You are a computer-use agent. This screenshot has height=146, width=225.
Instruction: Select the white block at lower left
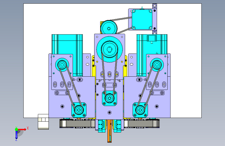43,122
